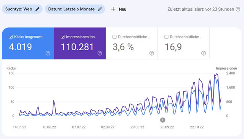Open the Datum: Letzte 6 Monate filter chip
244x139 pixels.
75,9
